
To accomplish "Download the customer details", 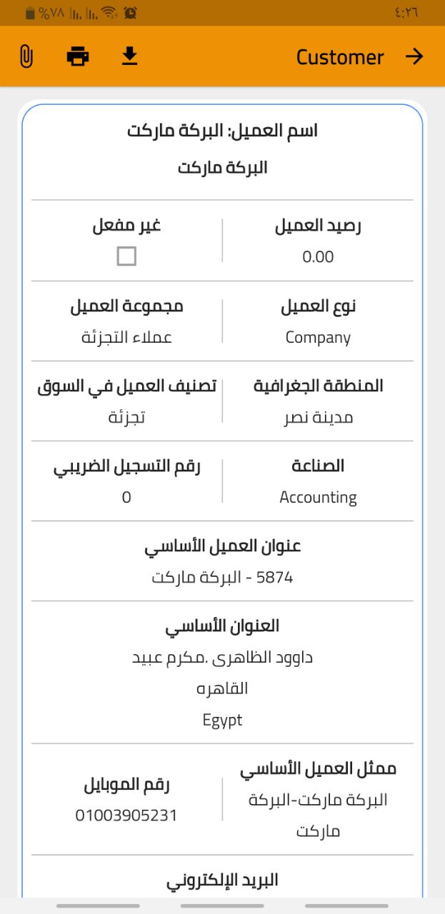I will [x=129, y=56].
